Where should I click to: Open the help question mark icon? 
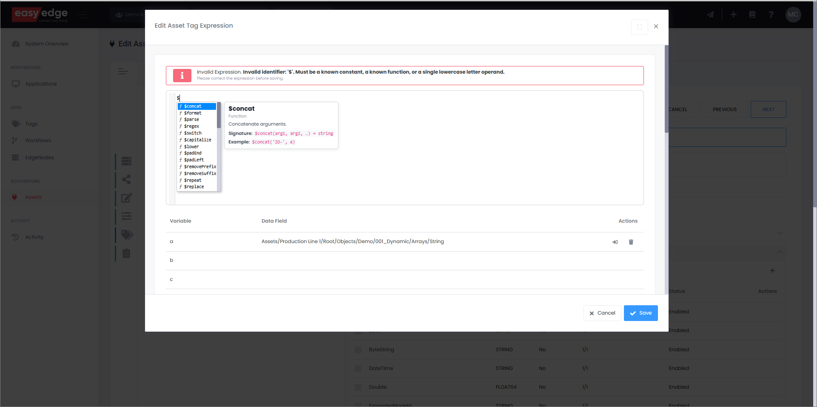click(x=771, y=14)
